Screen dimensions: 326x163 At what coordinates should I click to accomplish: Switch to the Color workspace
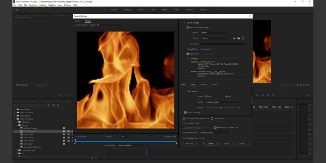click(153, 10)
